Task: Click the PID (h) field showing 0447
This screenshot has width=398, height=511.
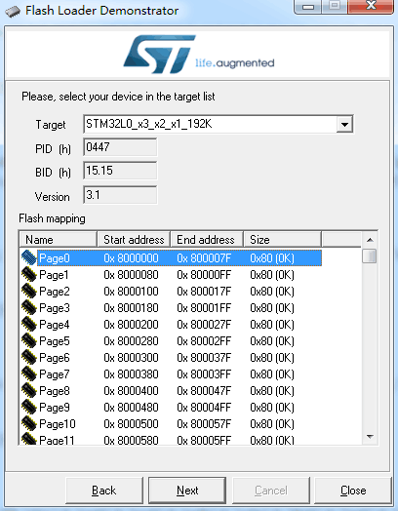Action: (120, 147)
